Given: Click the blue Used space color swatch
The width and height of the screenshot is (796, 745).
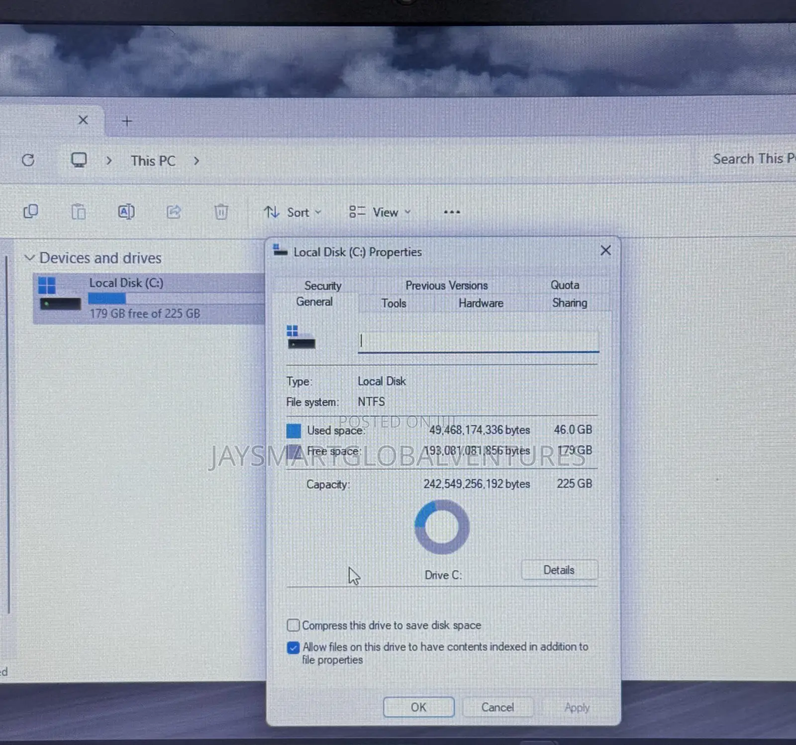Looking at the screenshot, I should click(294, 430).
